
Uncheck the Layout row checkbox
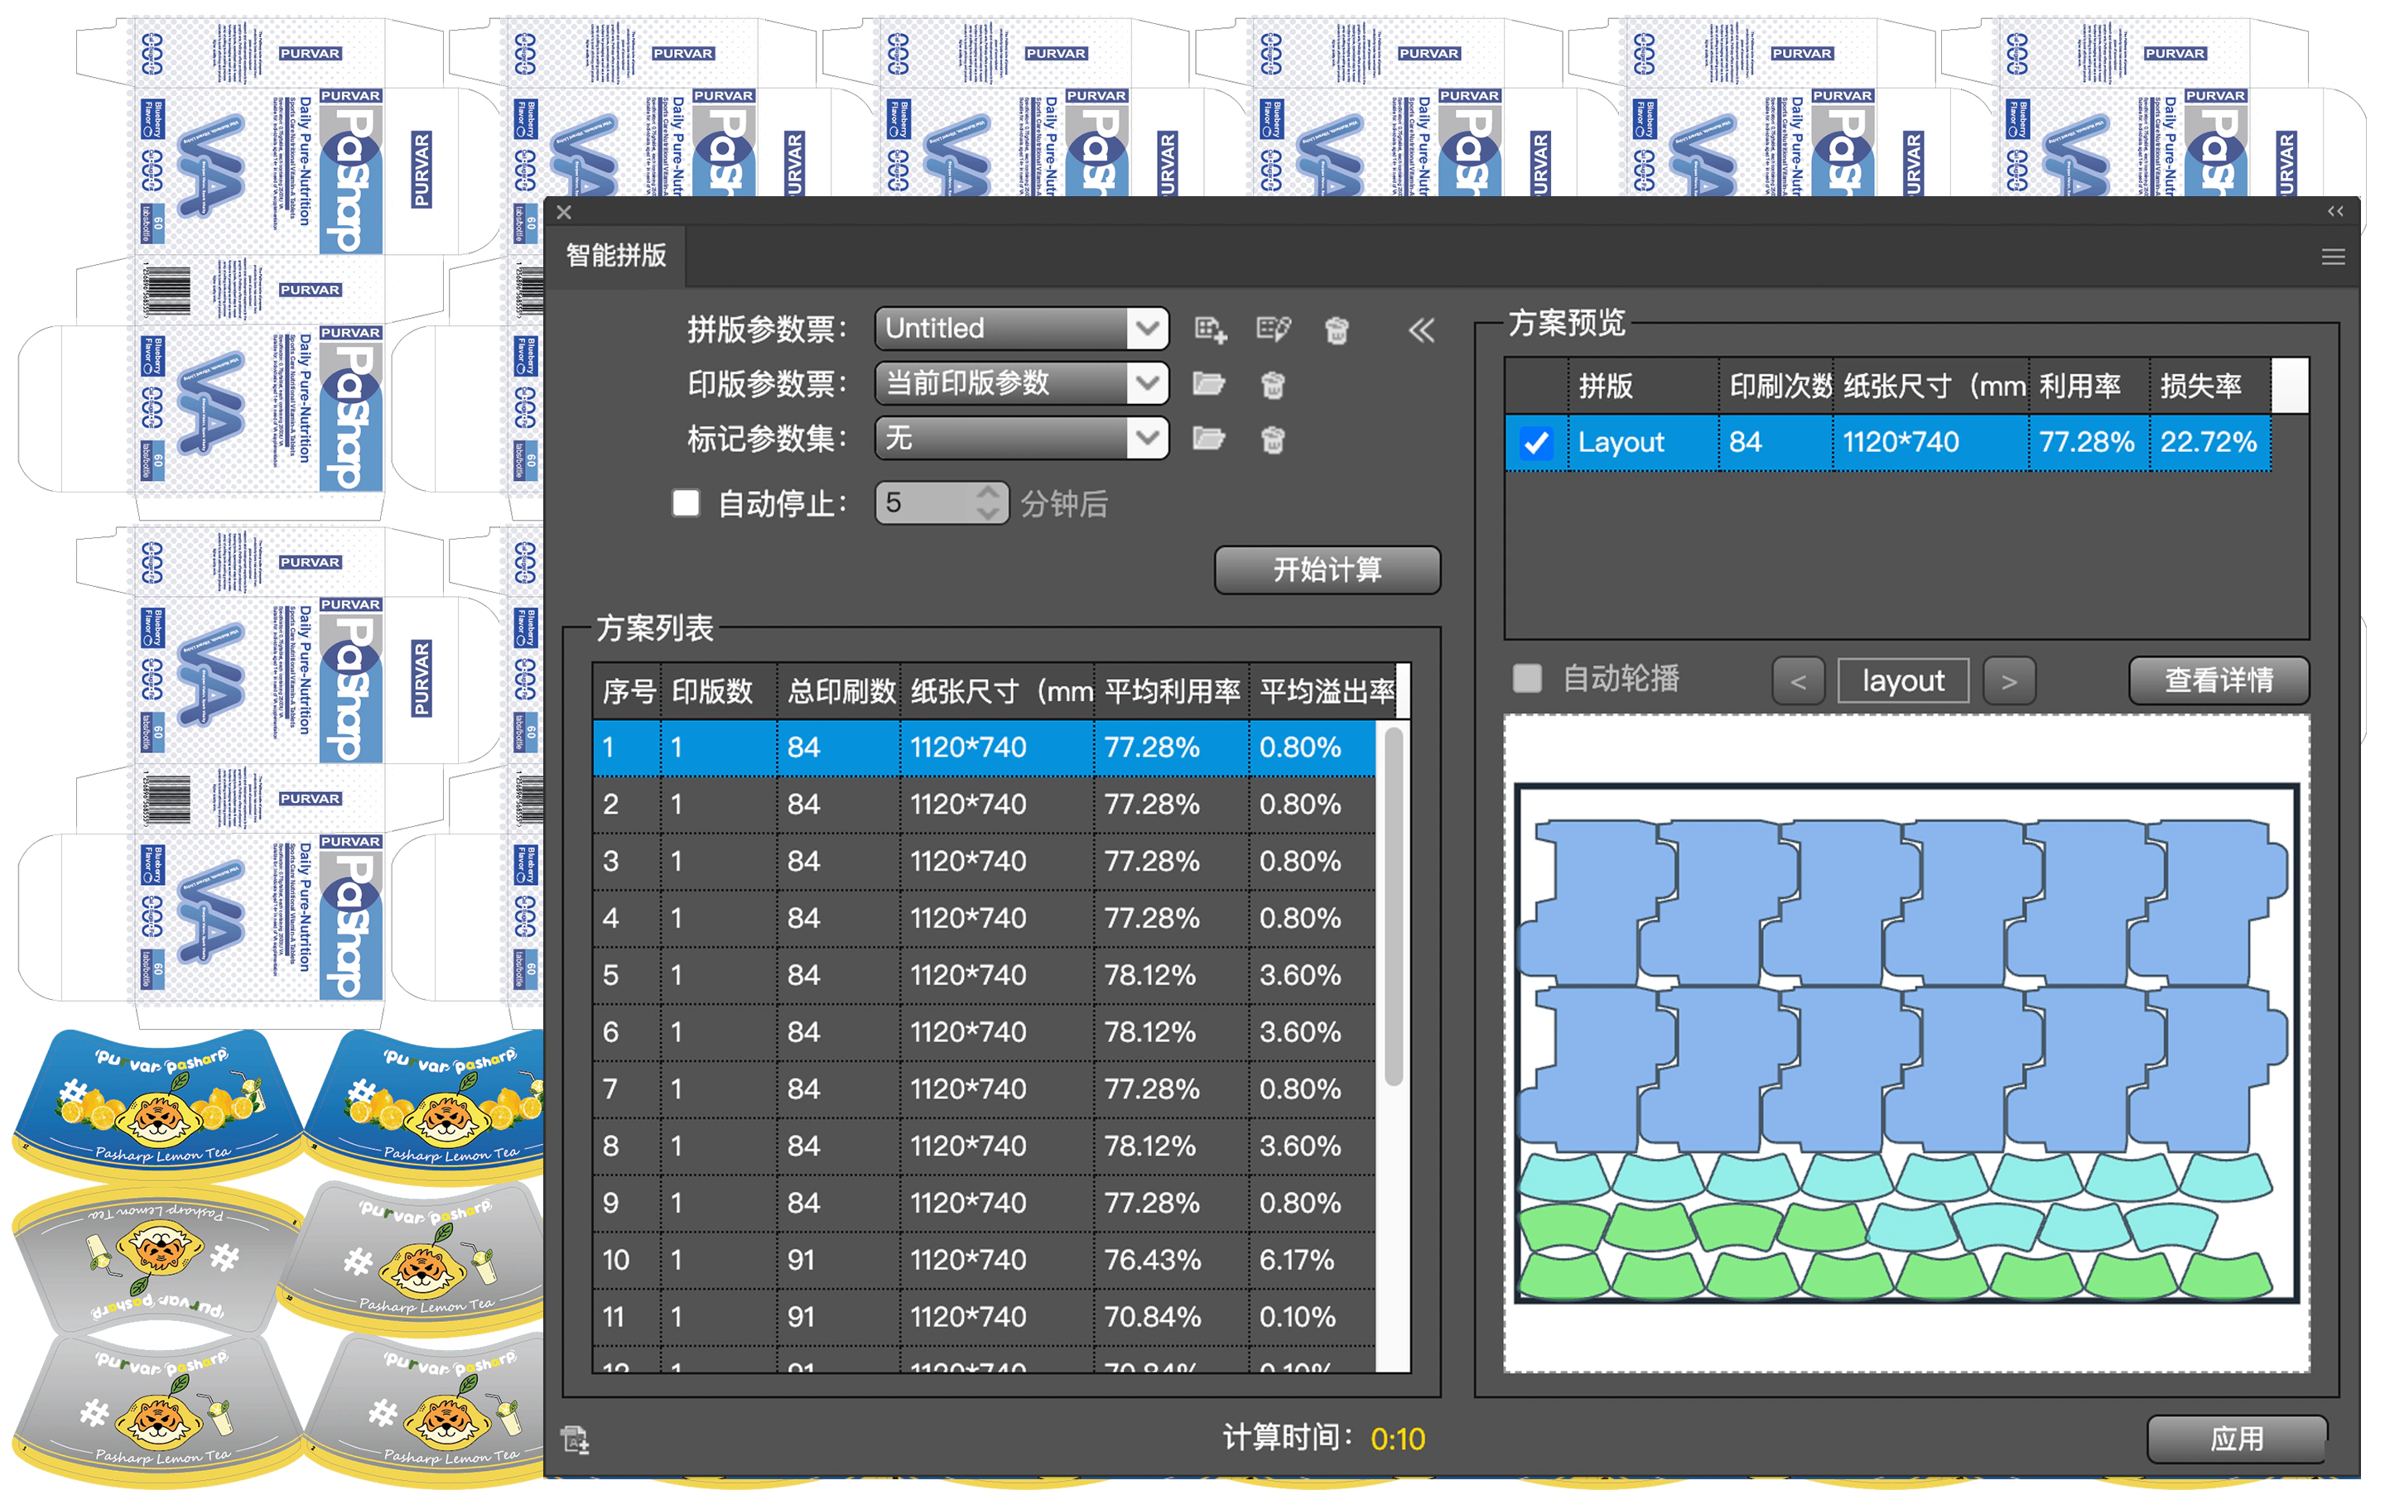[1535, 443]
